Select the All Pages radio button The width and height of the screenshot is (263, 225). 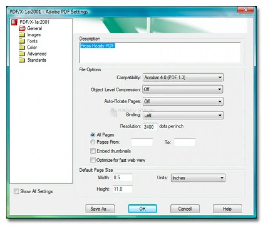coord(93,135)
